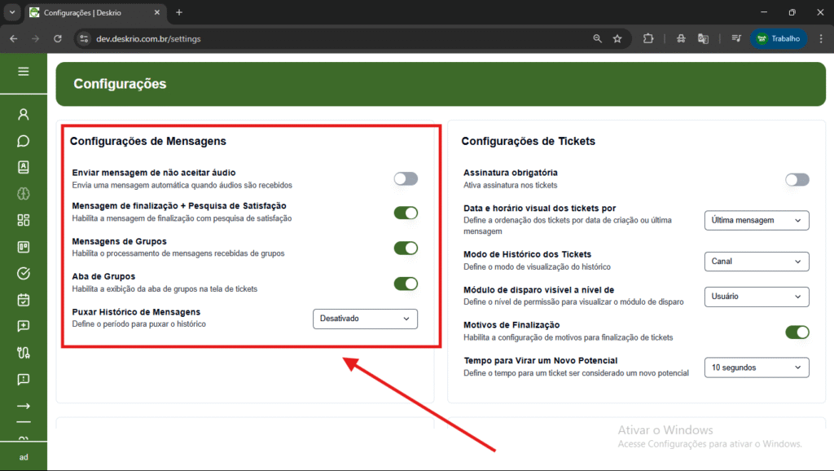The width and height of the screenshot is (834, 471).
Task: Open a new browser tab
Action: 179,12
